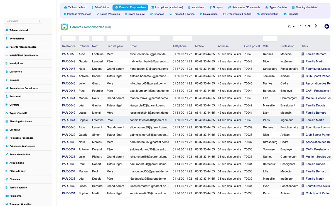The width and height of the screenshot is (334, 206).
Task: Click the bear logo next to Parents / Responsables
Action: click(x=64, y=27)
